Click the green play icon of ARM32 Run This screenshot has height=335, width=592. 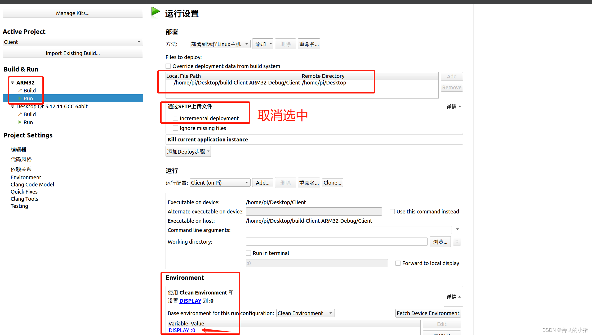point(20,99)
